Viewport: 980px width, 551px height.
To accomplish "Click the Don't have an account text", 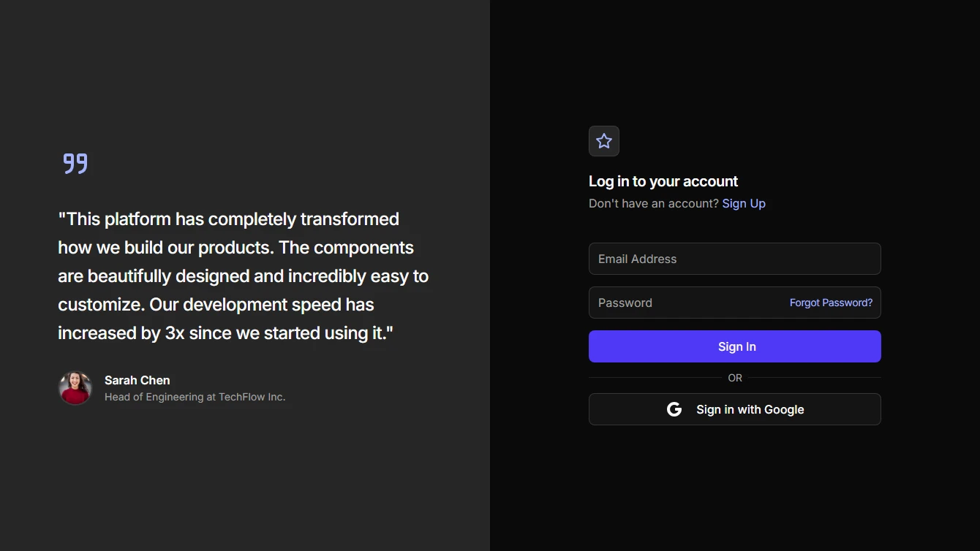I will tap(653, 203).
